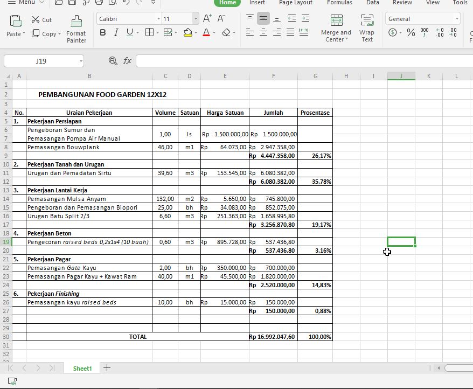Screen dimensions: 473x389
Task: Click the table style icon beside Borders
Action: pyautogui.click(x=168, y=32)
